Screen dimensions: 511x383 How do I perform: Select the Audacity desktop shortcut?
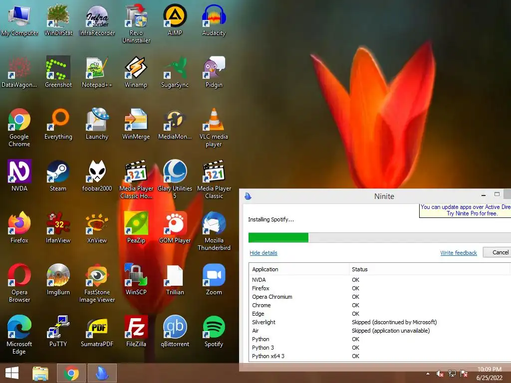(x=214, y=20)
